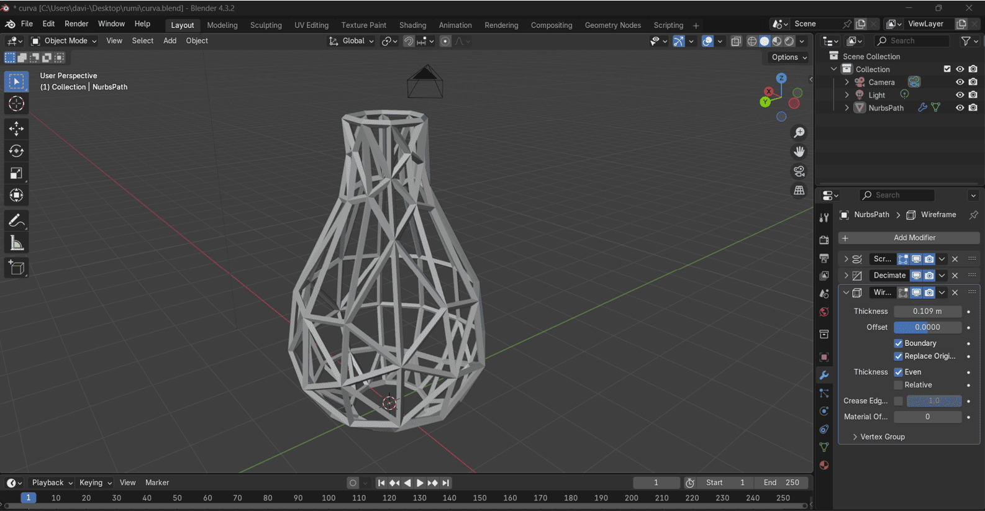The height and width of the screenshot is (511, 985).
Task: Expand the Decimate modifier panel
Action: (x=846, y=276)
